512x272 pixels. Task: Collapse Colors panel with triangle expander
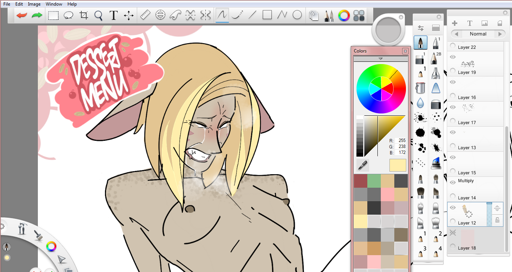(x=380, y=59)
